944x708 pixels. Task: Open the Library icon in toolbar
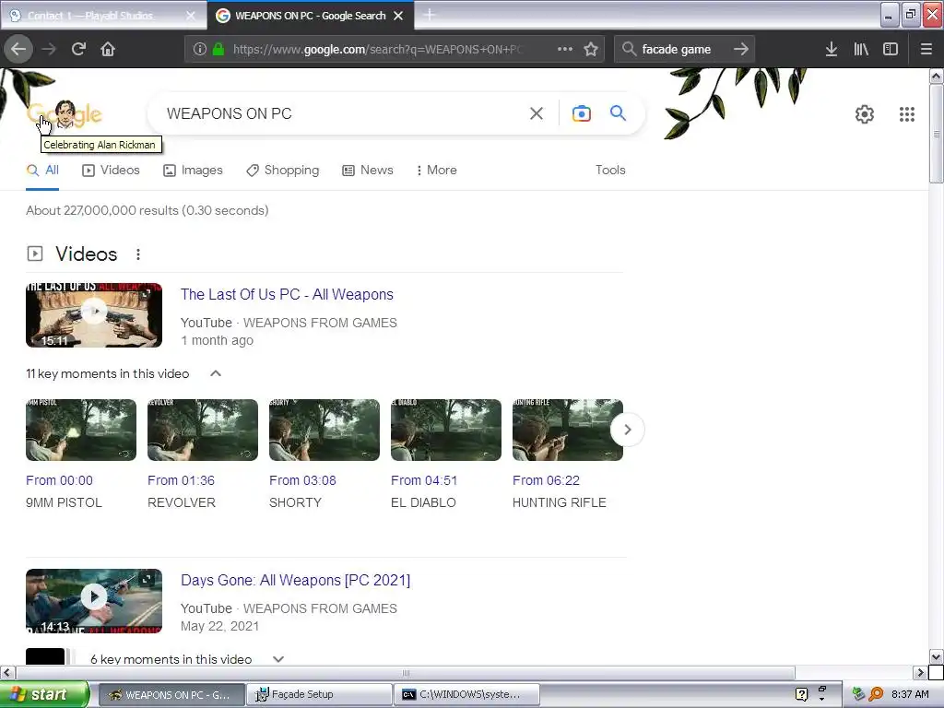click(x=861, y=49)
